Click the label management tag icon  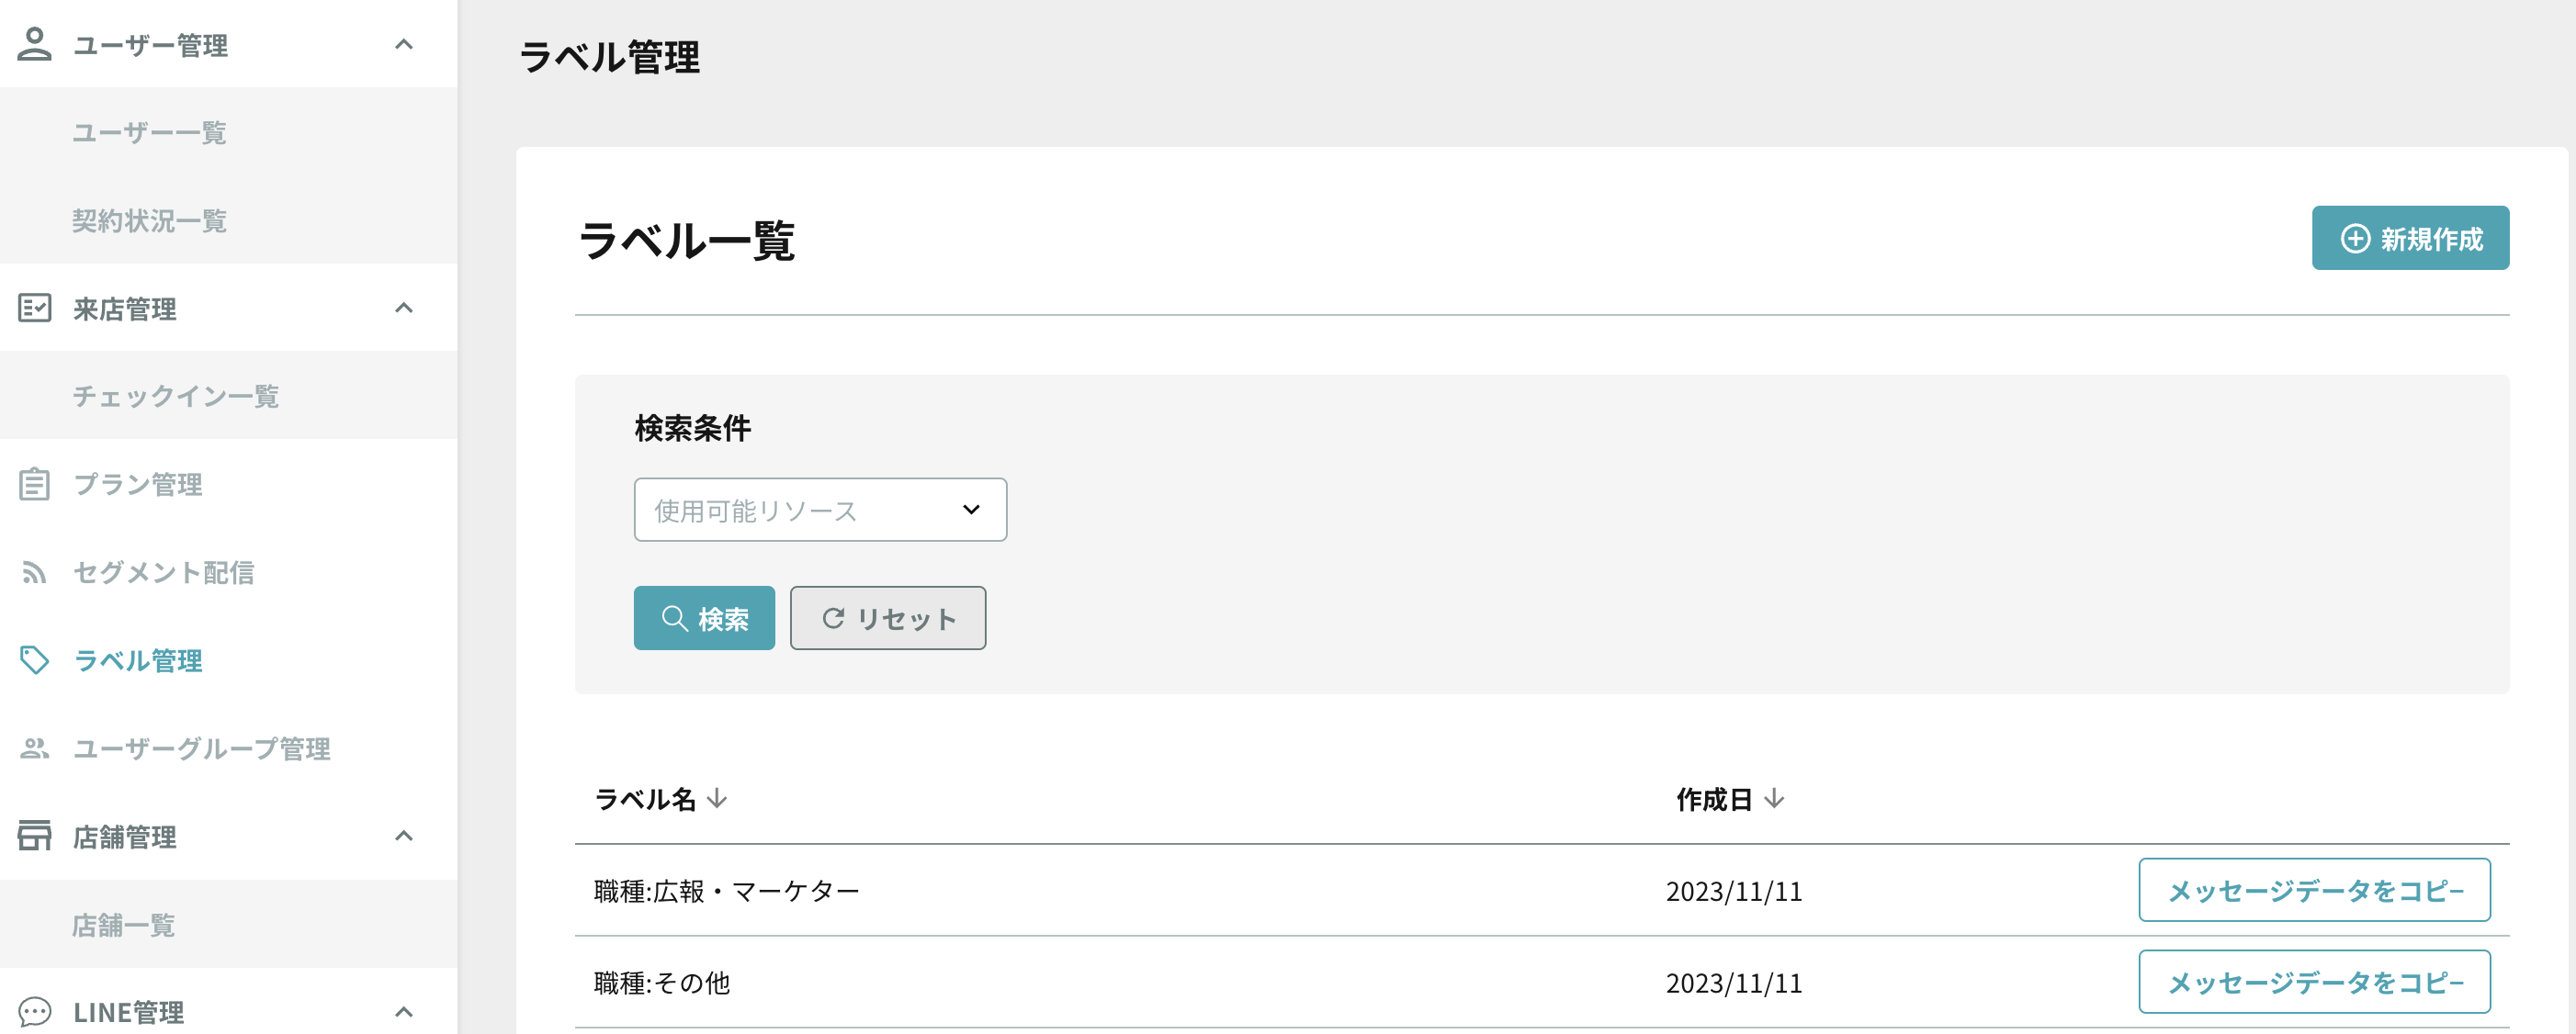pos(34,660)
